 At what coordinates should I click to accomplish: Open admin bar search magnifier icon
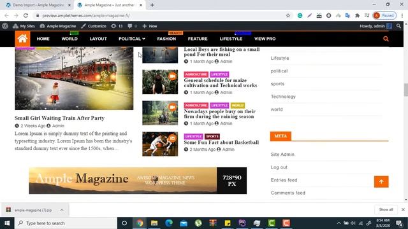[398, 26]
